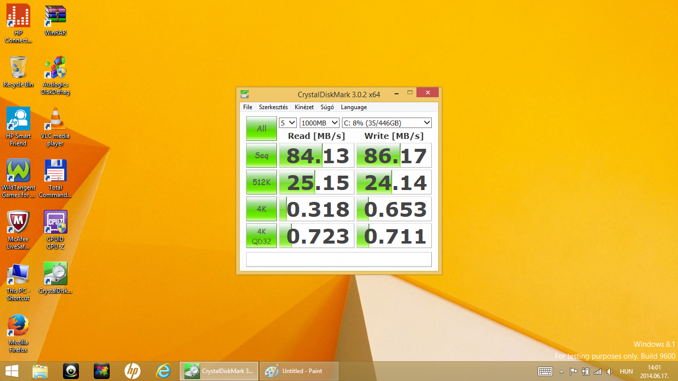
Task: Click the empty comment text field
Action: pyautogui.click(x=339, y=259)
